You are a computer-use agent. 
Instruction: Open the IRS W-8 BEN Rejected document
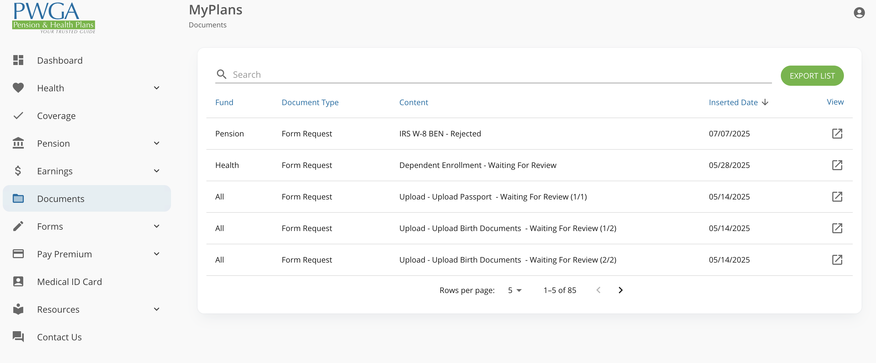click(837, 134)
